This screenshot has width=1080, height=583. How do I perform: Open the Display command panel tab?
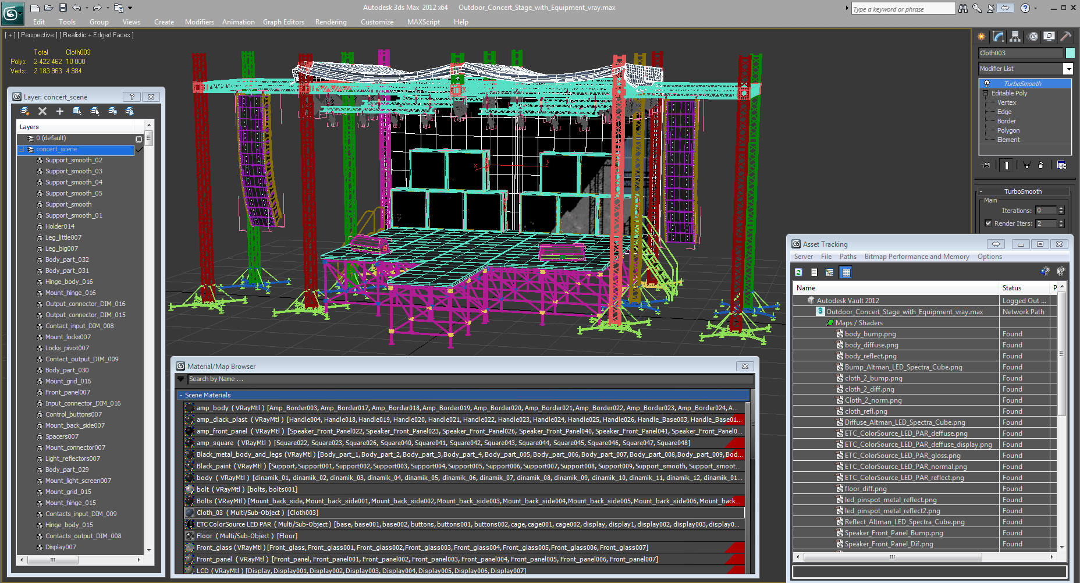tap(1049, 37)
